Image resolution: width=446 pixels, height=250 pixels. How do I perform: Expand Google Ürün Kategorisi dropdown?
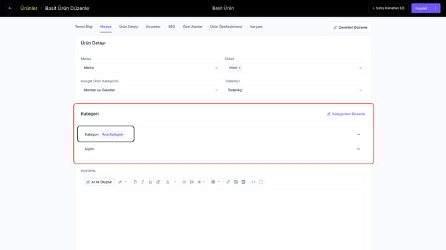click(x=150, y=90)
